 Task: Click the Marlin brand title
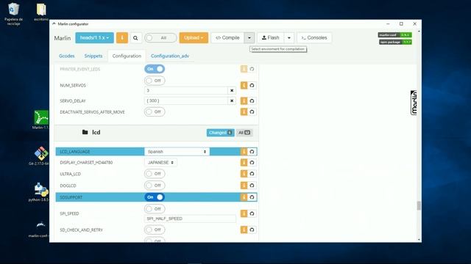click(x=62, y=38)
